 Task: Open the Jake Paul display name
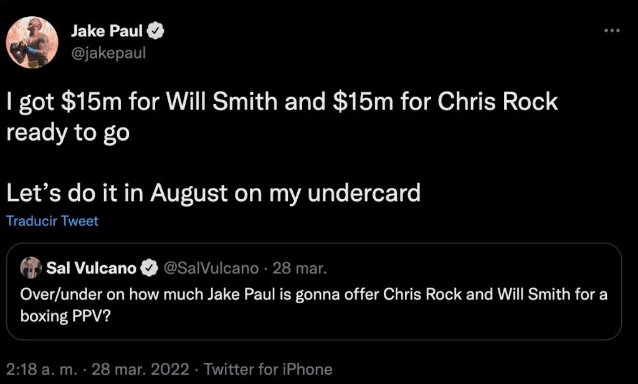click(106, 30)
